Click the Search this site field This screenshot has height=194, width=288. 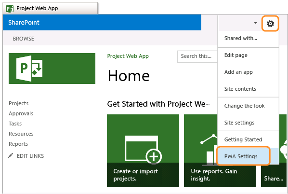click(197, 56)
